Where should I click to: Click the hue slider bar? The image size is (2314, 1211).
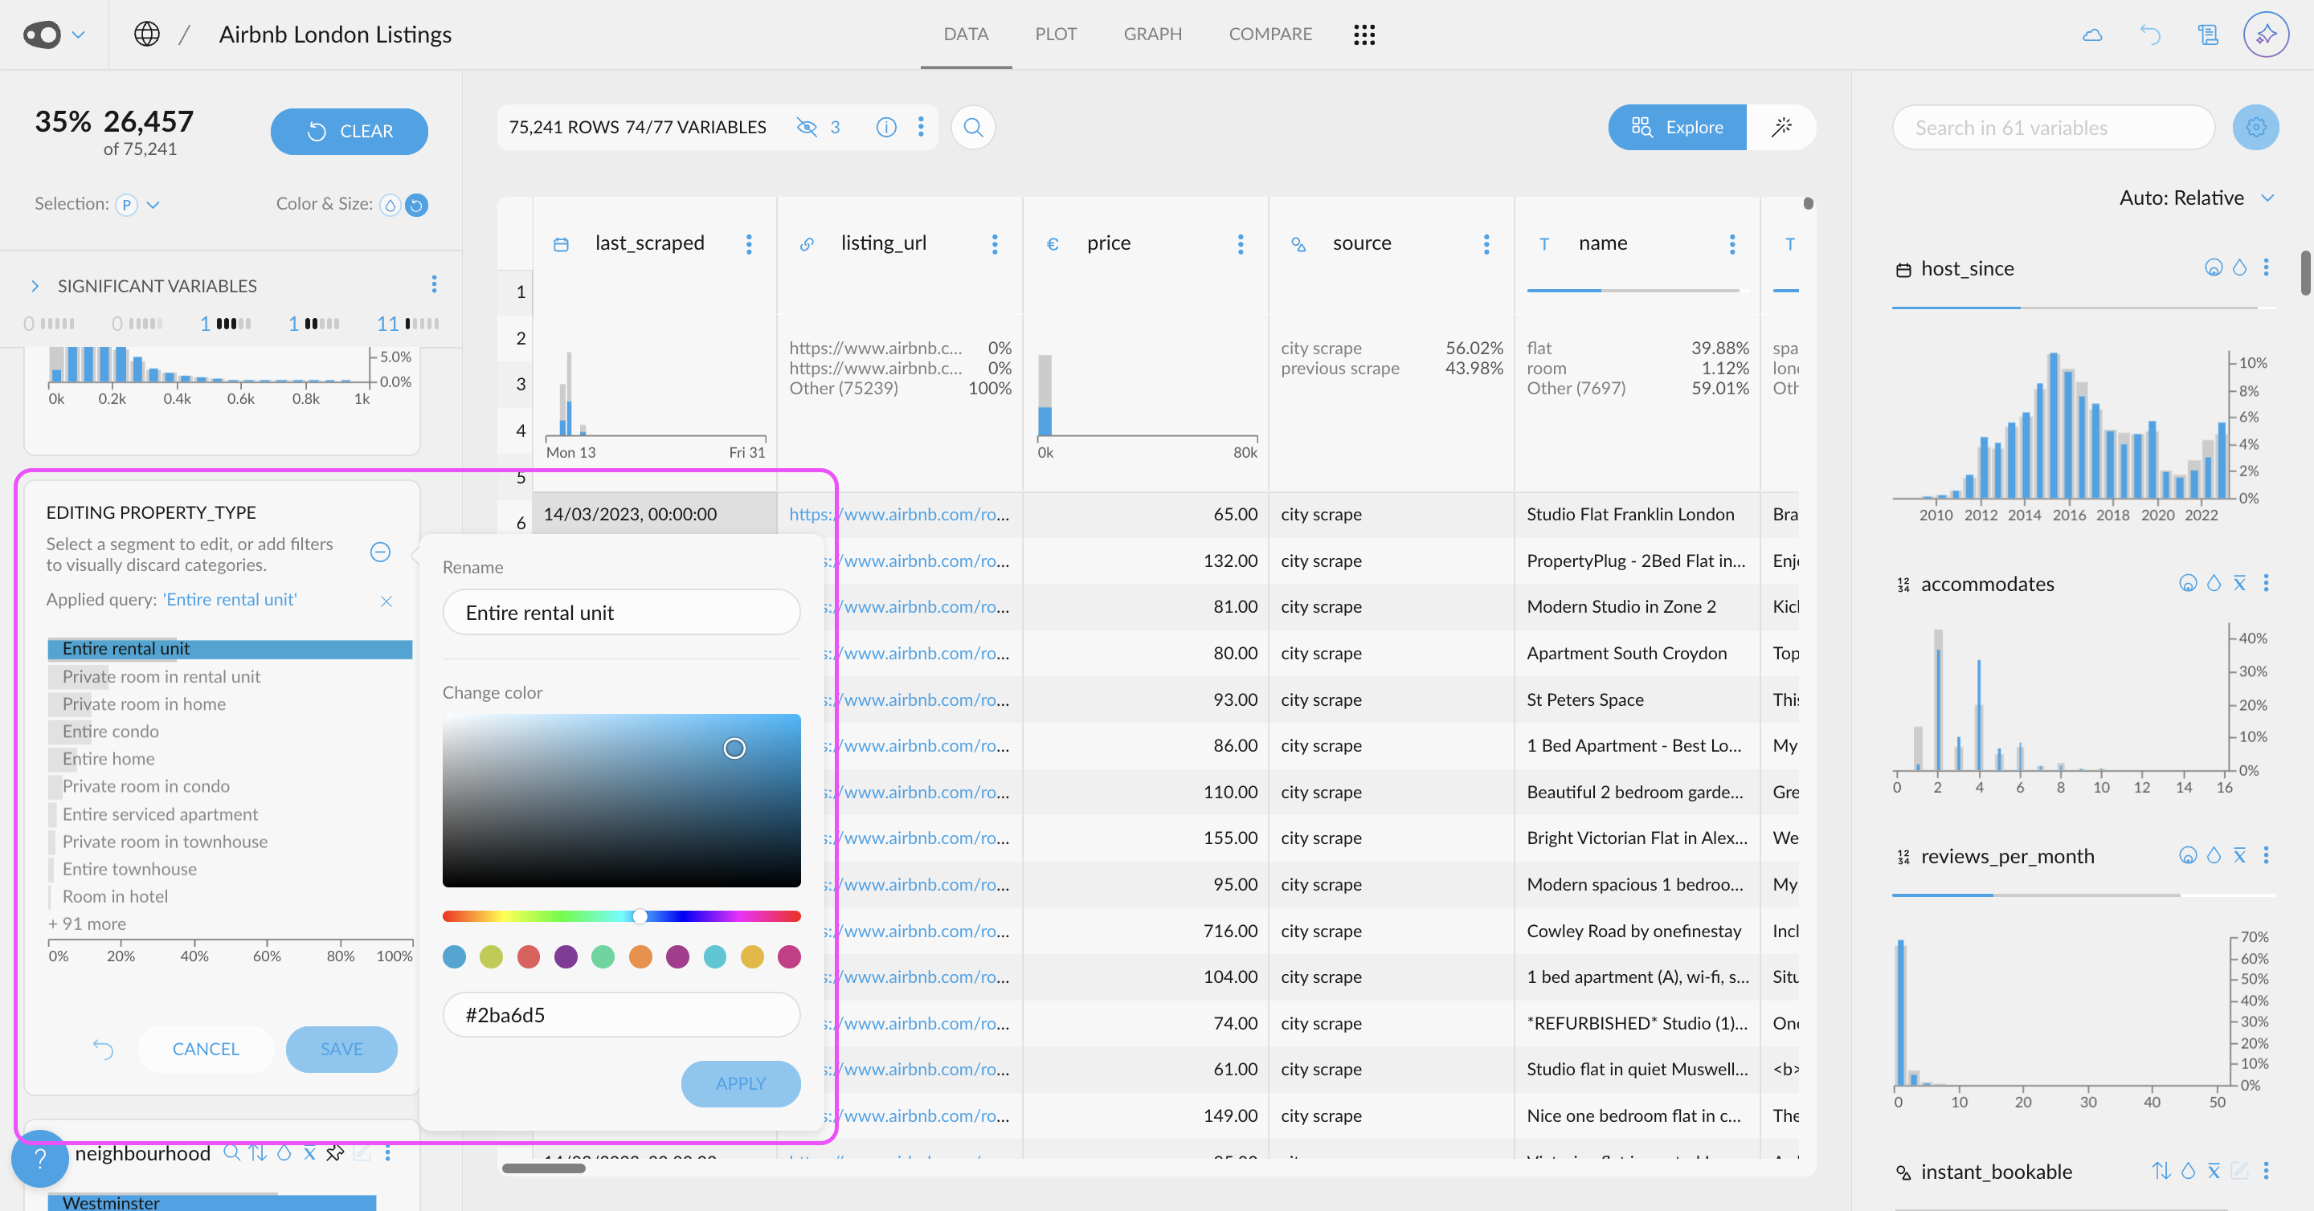point(621,915)
